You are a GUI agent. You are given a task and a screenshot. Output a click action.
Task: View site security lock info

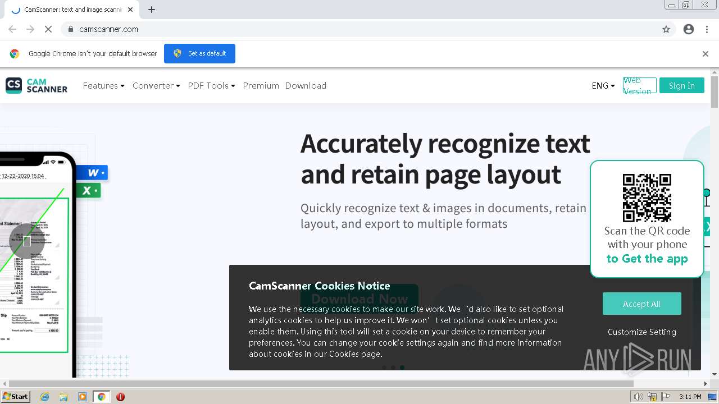71,29
